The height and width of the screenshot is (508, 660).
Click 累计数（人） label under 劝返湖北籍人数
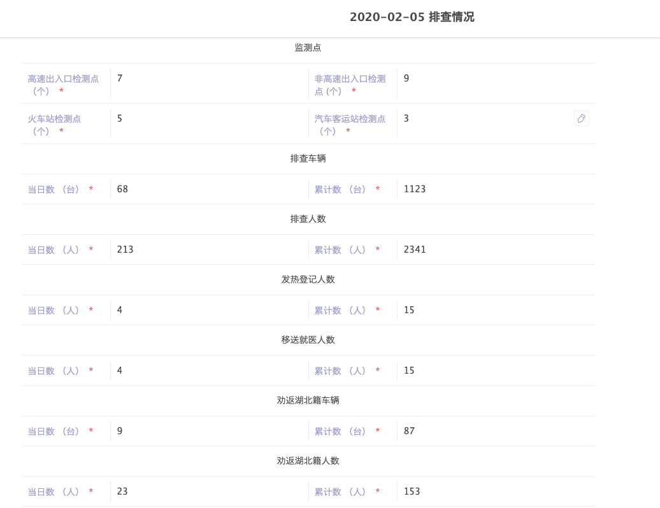tap(340, 493)
